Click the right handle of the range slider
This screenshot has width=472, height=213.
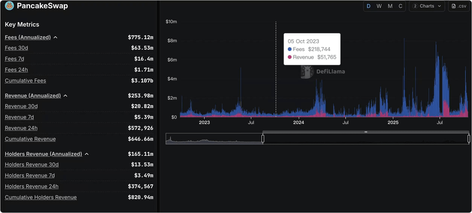click(469, 139)
